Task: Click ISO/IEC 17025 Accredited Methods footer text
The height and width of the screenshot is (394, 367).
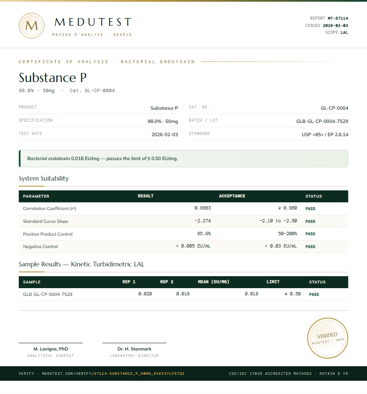Action: 270,374
